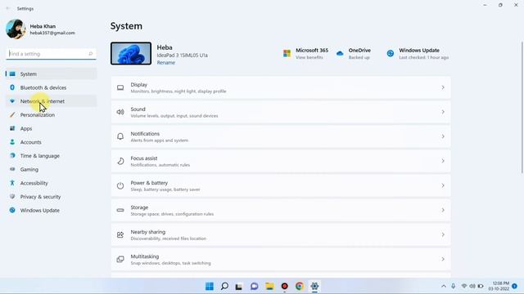This screenshot has height=294, width=524.
Task: Open the Display row label
Action: coord(138,85)
